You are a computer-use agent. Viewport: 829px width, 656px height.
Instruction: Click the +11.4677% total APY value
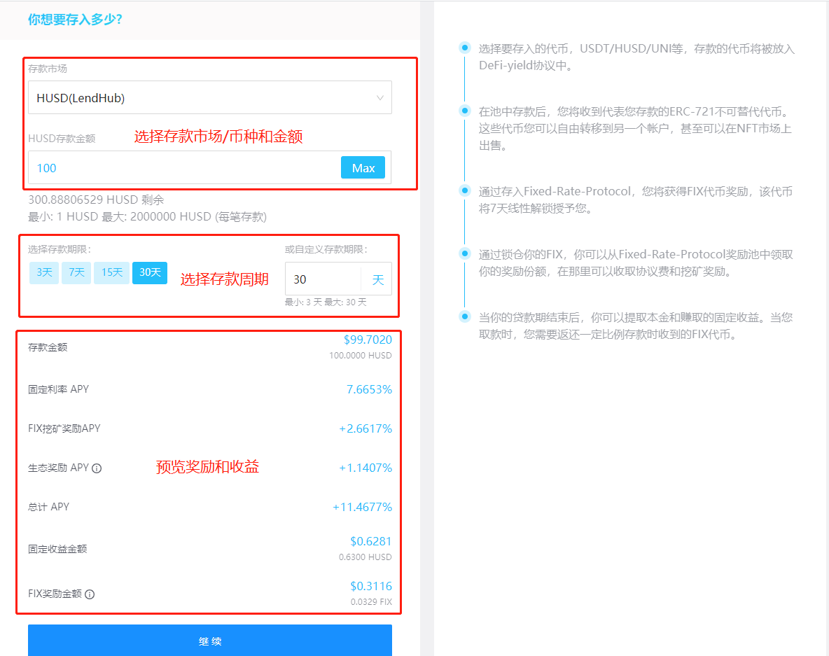[362, 507]
